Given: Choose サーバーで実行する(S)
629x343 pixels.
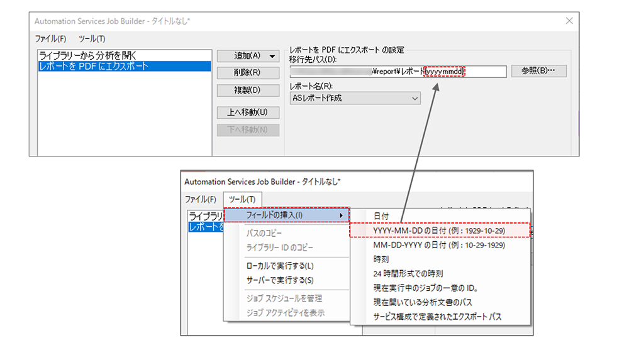Looking at the screenshot, I should coord(287,280).
